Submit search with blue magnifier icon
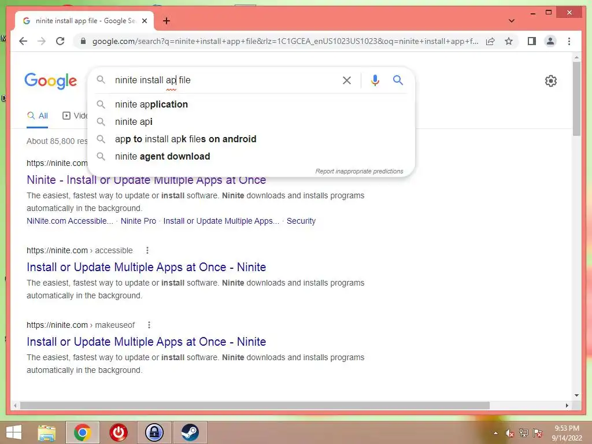The height and width of the screenshot is (444, 592). [x=398, y=80]
